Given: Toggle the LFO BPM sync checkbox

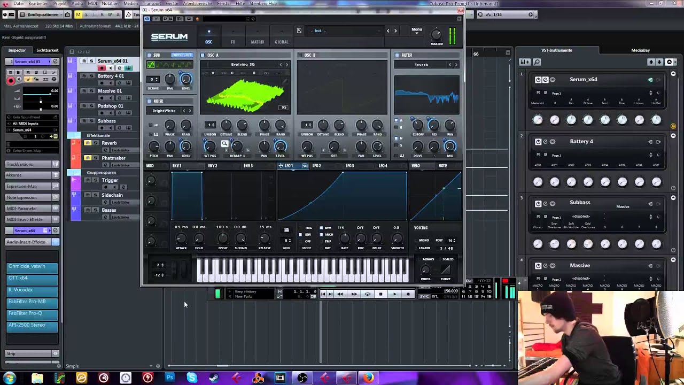Looking at the screenshot, I should pos(321,228).
